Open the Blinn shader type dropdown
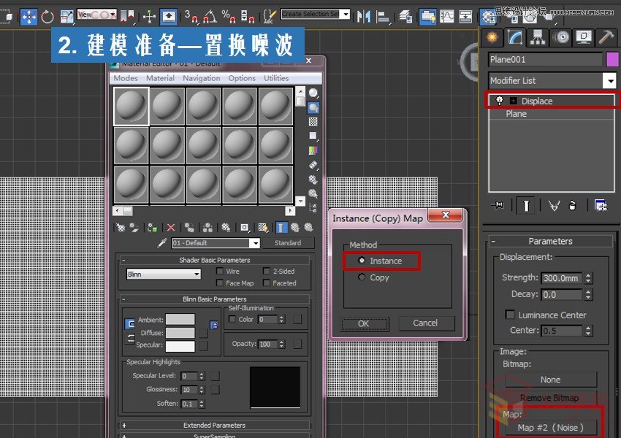This screenshot has height=438, width=621. [163, 274]
